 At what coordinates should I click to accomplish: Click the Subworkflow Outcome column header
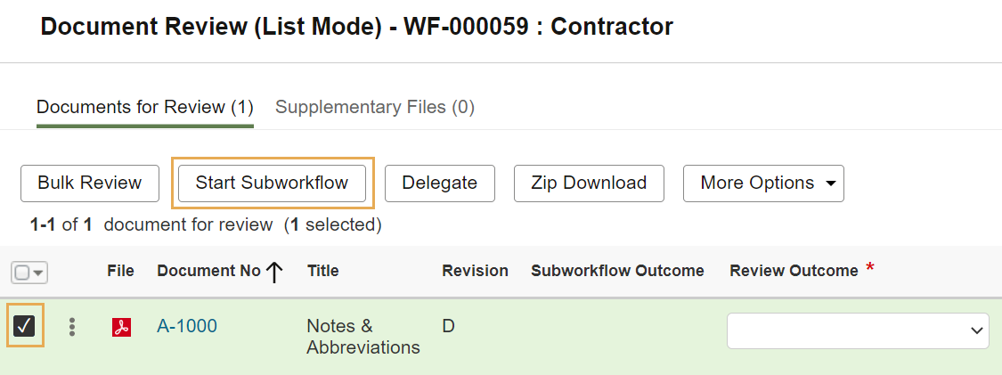[617, 271]
